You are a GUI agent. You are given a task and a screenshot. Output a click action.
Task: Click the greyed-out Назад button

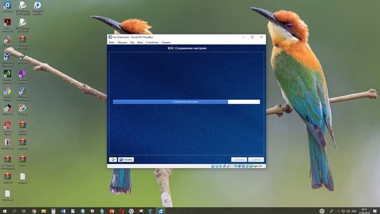point(239,159)
